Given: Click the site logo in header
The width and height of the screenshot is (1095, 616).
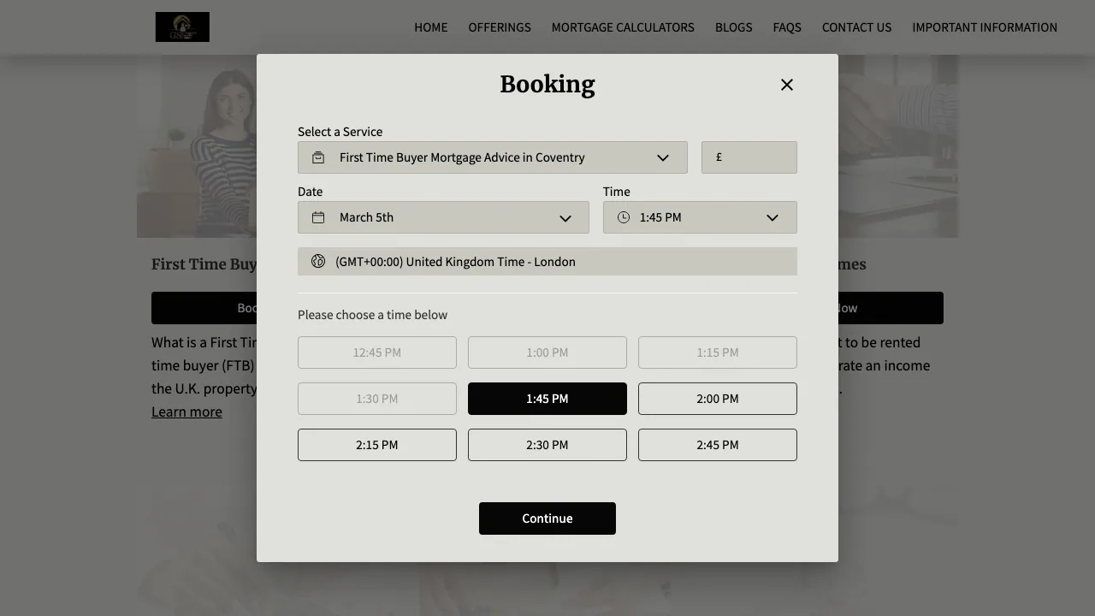Looking at the screenshot, I should pos(182,27).
